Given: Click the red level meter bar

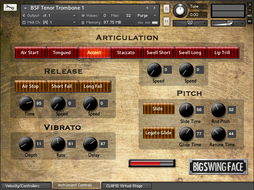Looking at the screenshot, I should pos(152,163).
